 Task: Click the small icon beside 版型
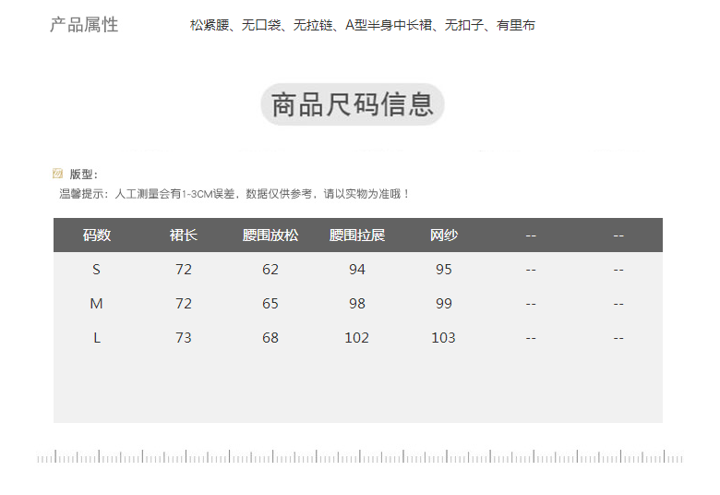pyautogui.click(x=58, y=174)
